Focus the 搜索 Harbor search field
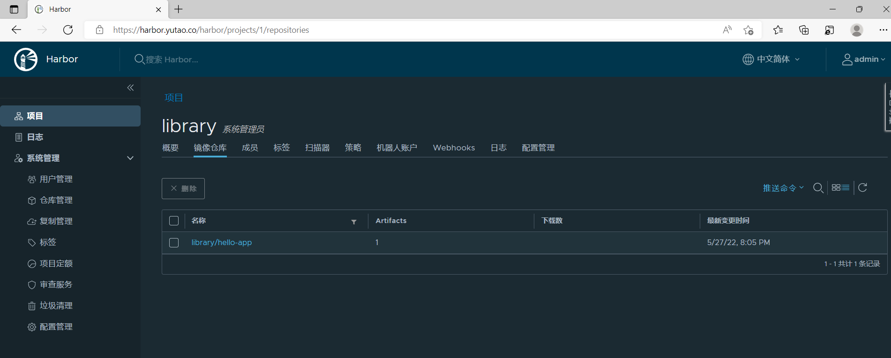This screenshot has width=891, height=358. (x=172, y=60)
